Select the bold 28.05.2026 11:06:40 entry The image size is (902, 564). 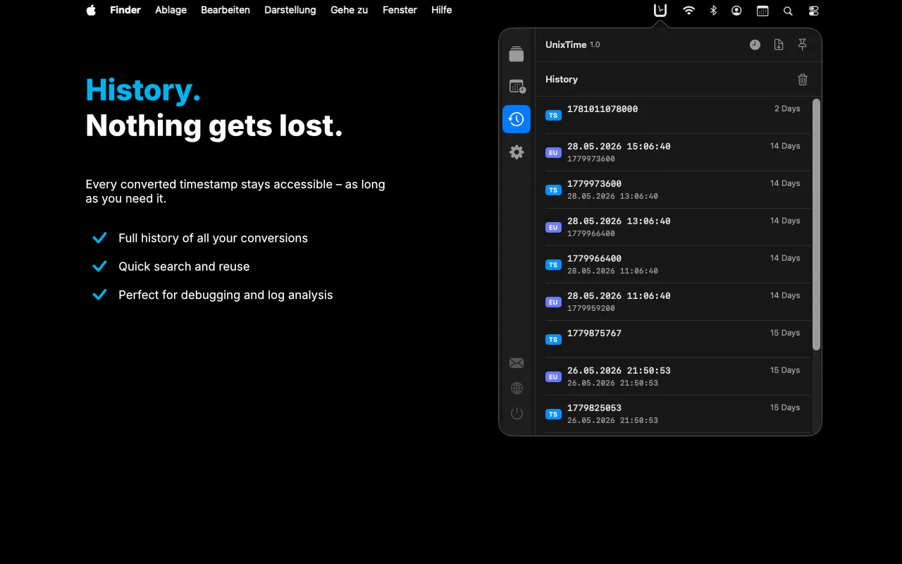619,296
